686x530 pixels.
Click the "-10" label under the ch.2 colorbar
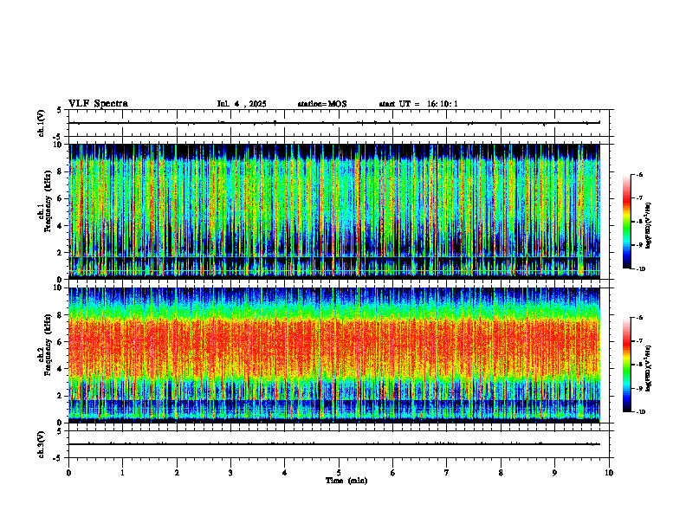click(x=640, y=412)
